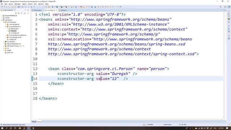The image size is (231, 130).
Task: Select config.xml in Project Explorer
Action: point(12,39)
